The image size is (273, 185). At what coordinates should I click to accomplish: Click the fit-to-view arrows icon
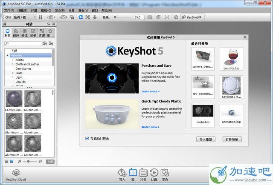(87, 17)
